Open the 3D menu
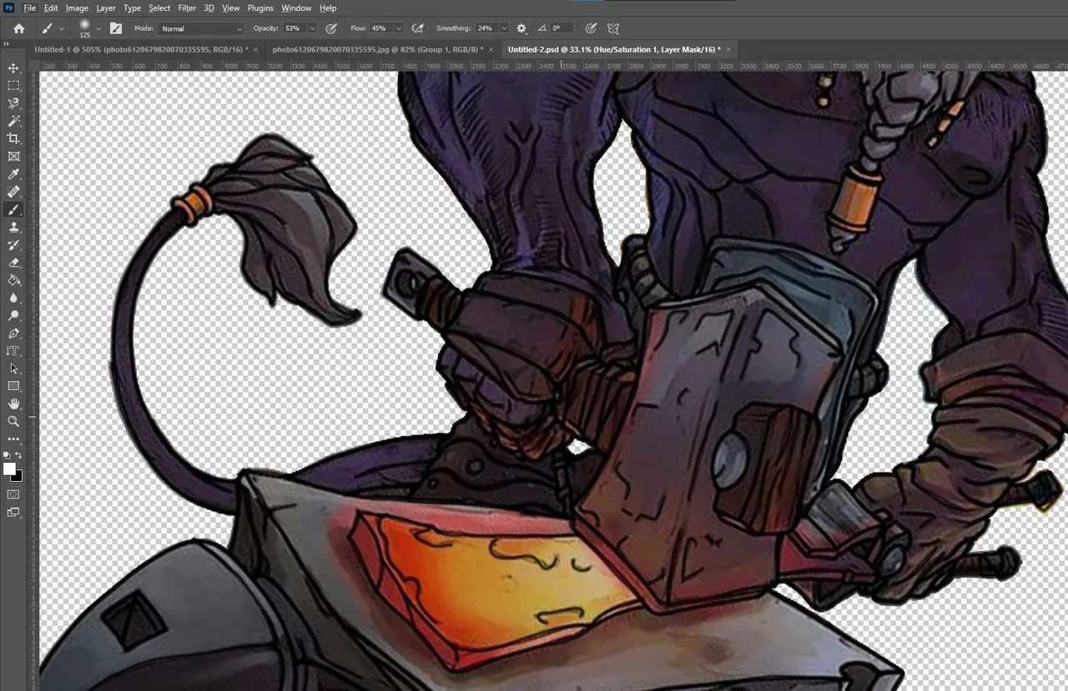The height and width of the screenshot is (691, 1068). point(209,8)
